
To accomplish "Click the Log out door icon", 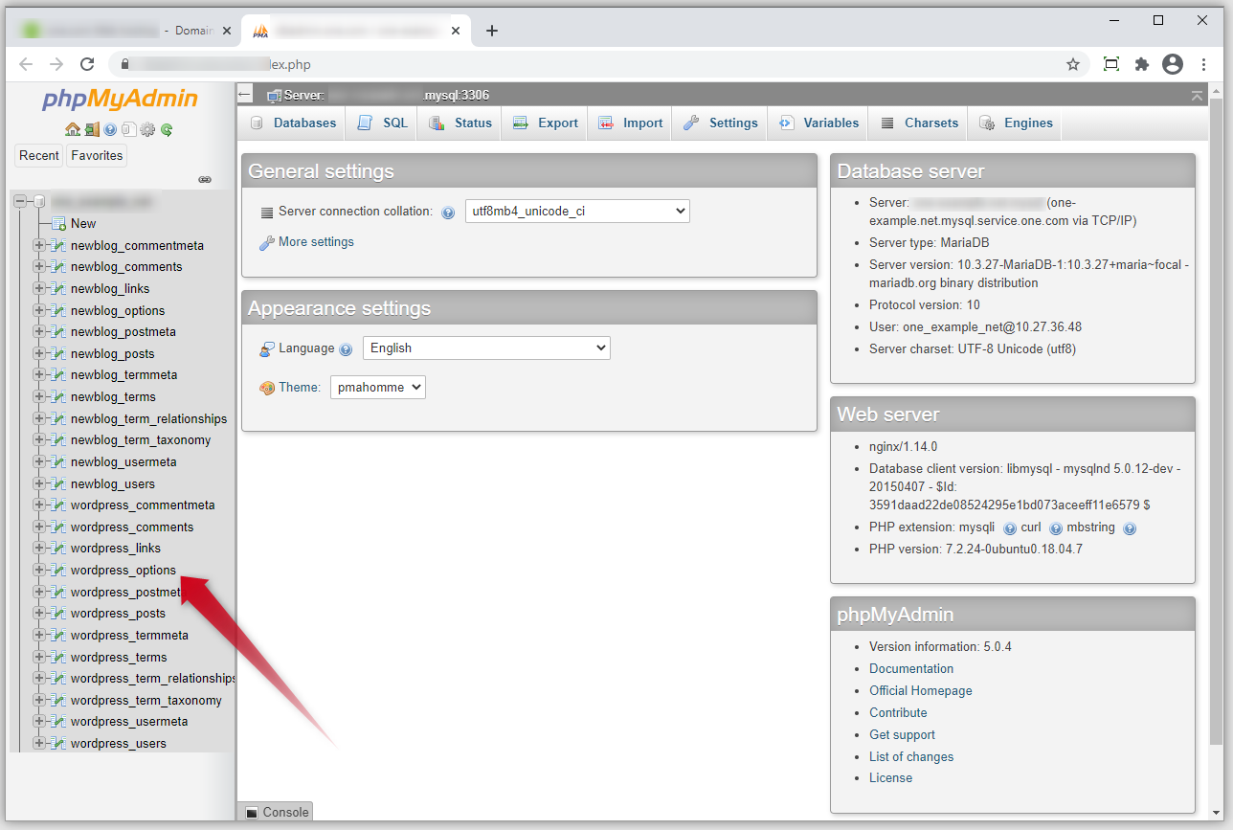I will pyautogui.click(x=91, y=129).
